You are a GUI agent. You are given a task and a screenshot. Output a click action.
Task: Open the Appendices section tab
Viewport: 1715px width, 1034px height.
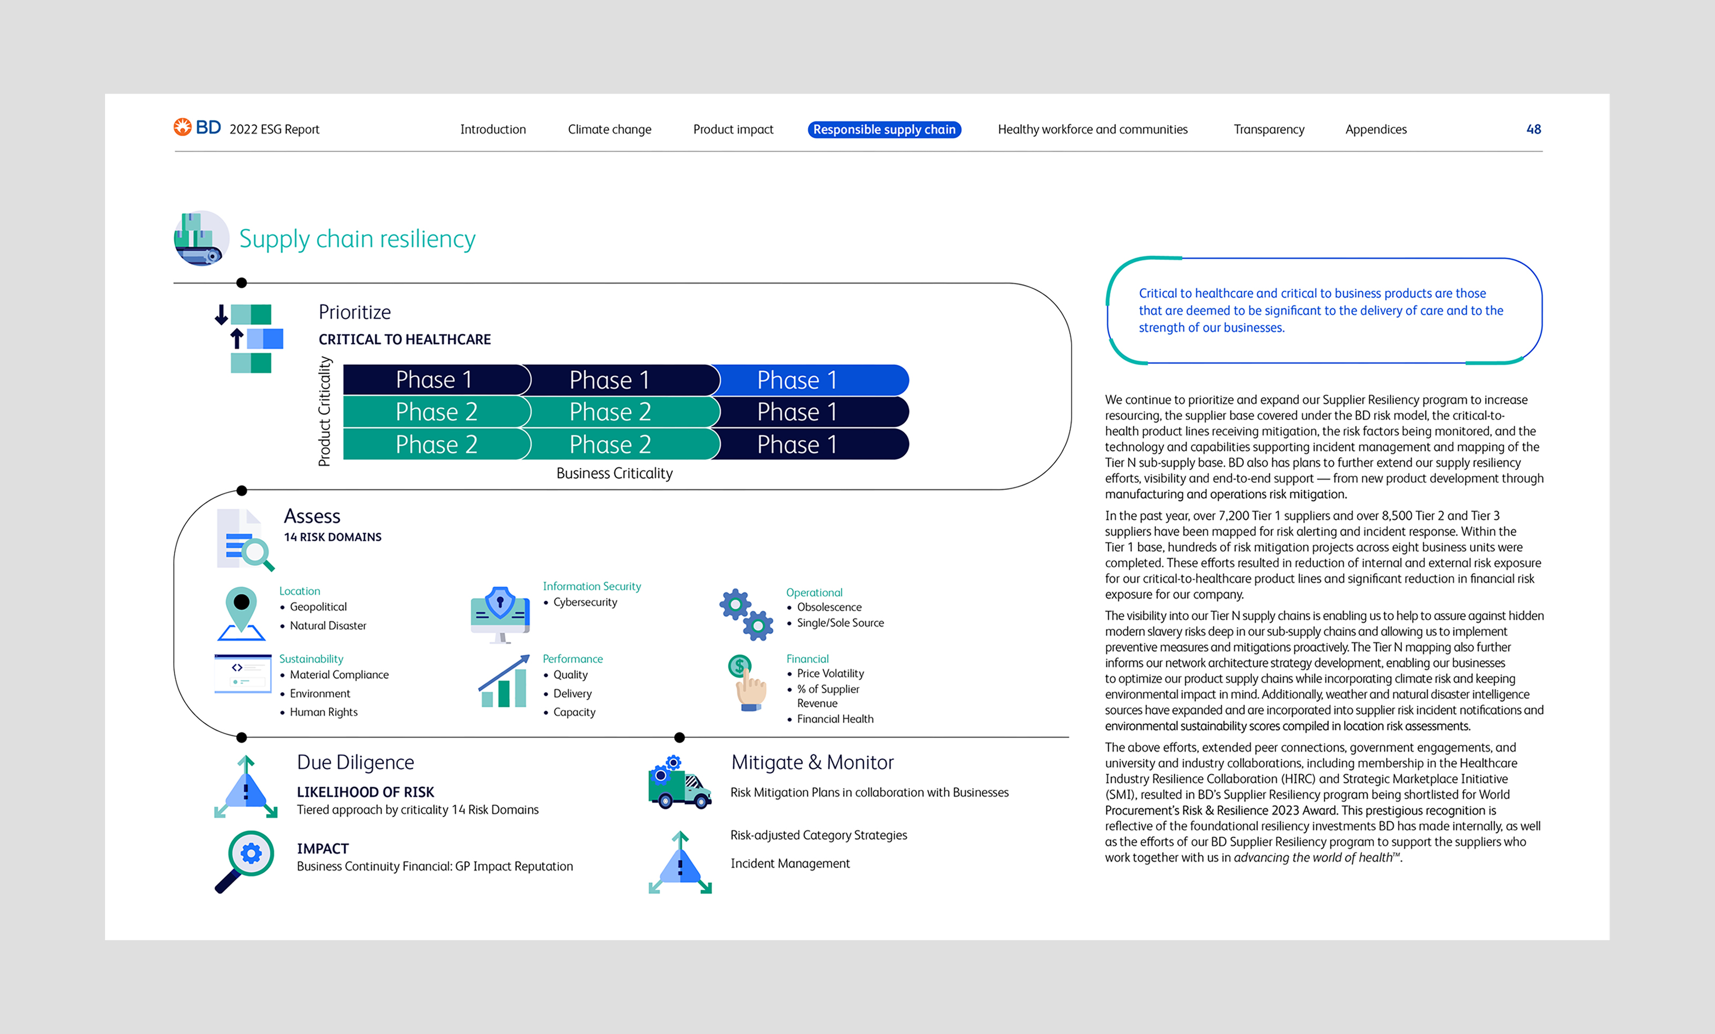(1375, 130)
